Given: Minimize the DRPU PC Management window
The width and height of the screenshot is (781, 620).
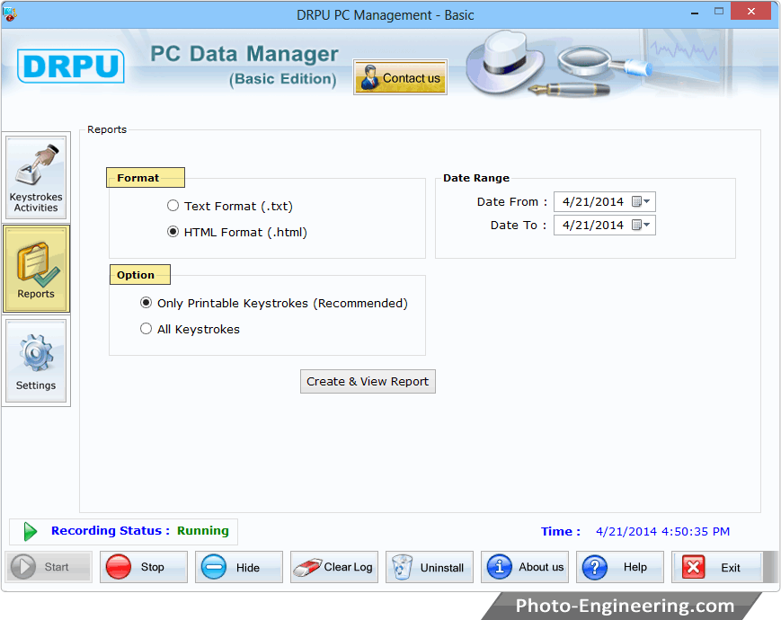Looking at the screenshot, I should click(695, 13).
